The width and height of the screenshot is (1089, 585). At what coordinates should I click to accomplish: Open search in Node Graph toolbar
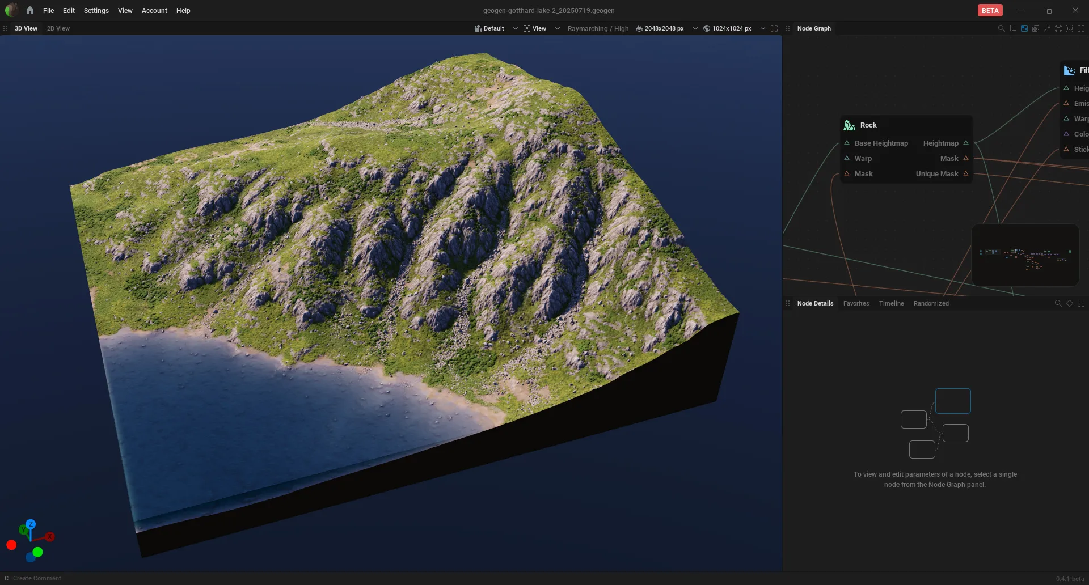tap(1001, 28)
